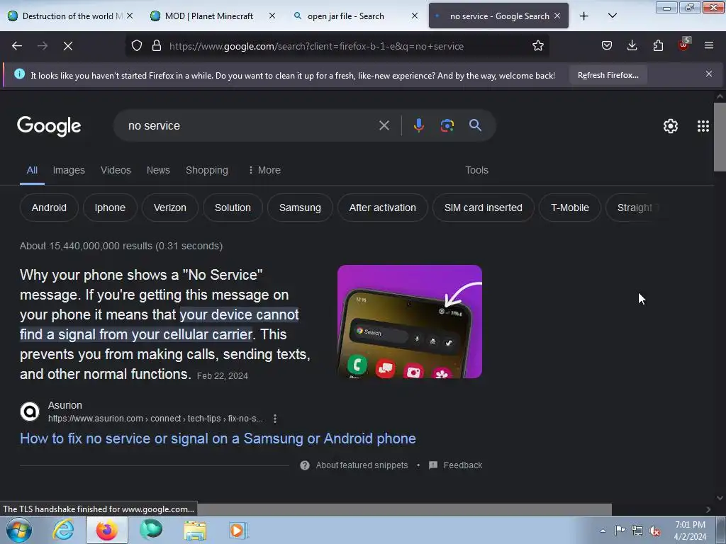726x544 pixels.
Task: Open the tracking protection shield icon
Action: pos(137,46)
